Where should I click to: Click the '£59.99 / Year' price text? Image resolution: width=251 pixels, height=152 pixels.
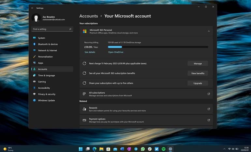point(91,47)
